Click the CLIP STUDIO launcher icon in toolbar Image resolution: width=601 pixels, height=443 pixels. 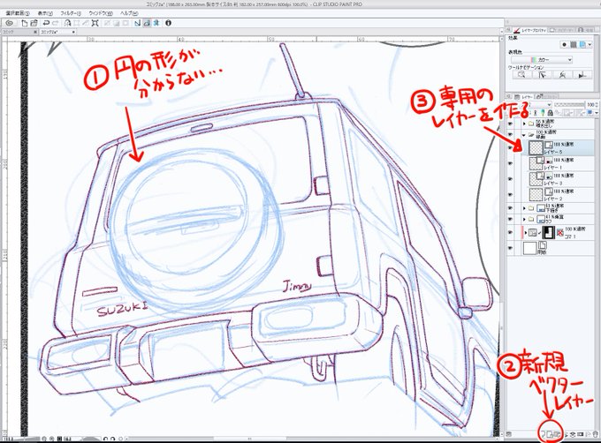tap(10, 23)
